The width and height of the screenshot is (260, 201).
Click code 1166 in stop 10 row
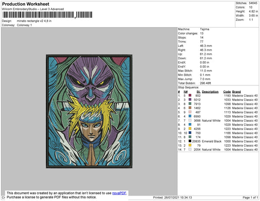pyautogui.click(x=227, y=133)
